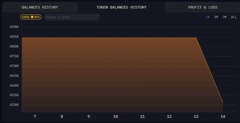Open the Profit & Loss tab
The width and height of the screenshot is (240, 123).
203,7
